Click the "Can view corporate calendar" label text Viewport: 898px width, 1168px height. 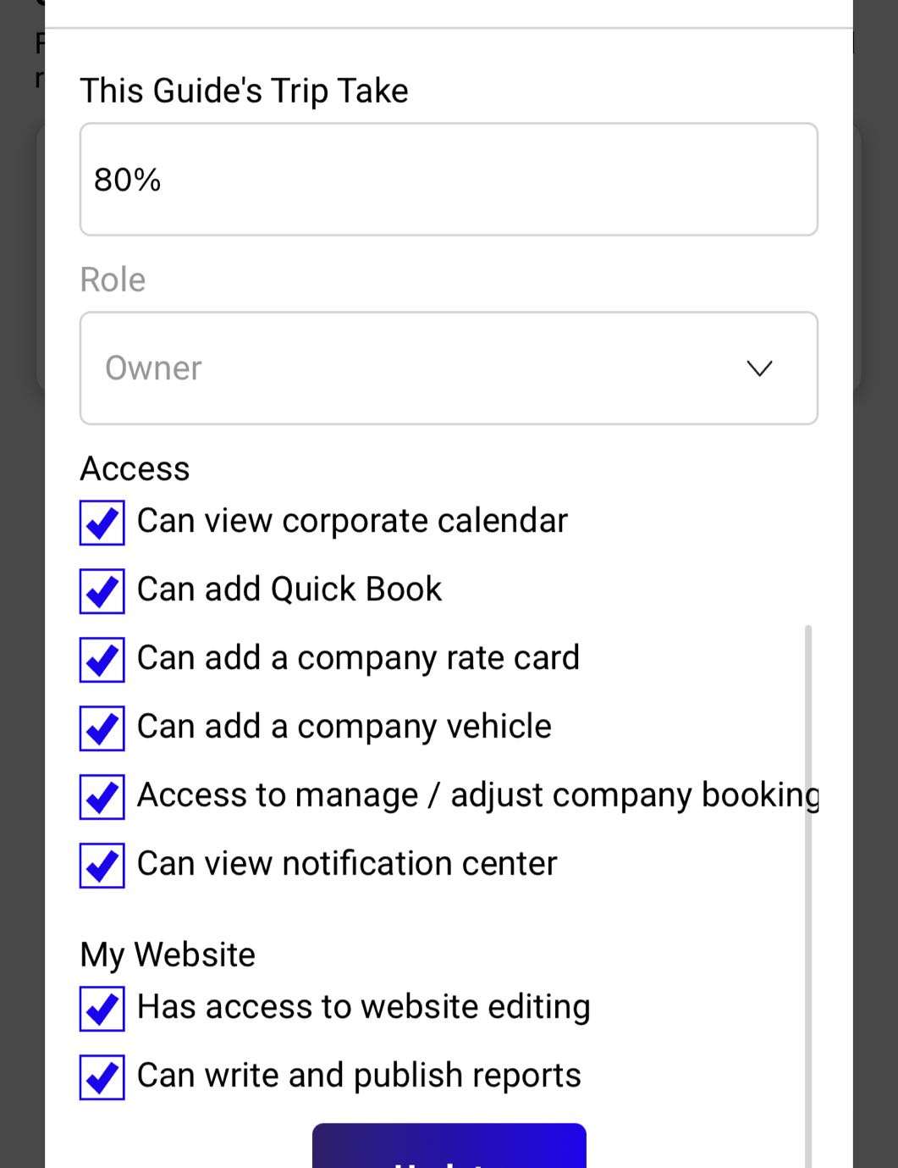[352, 521]
